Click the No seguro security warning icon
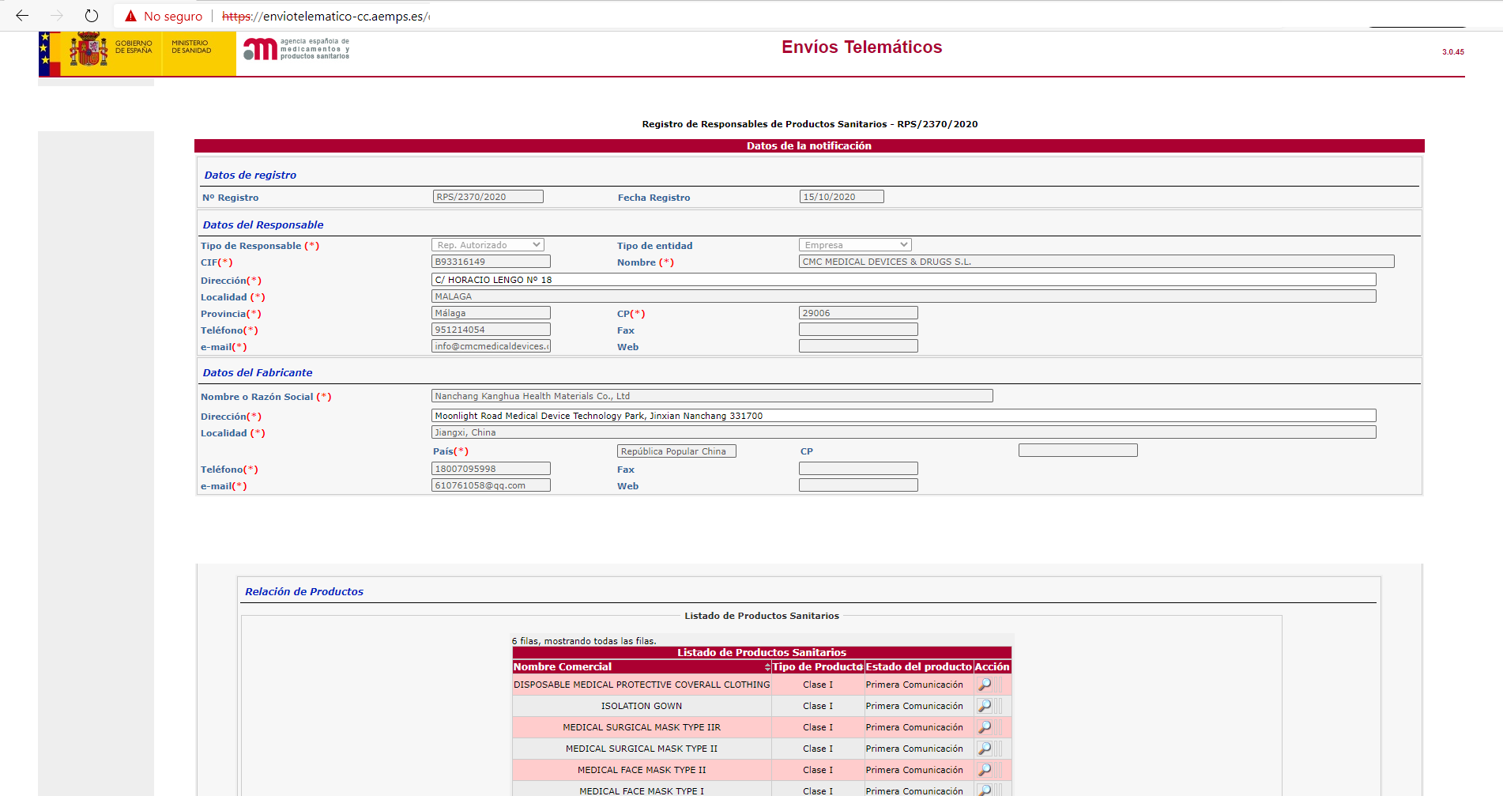 [x=131, y=16]
